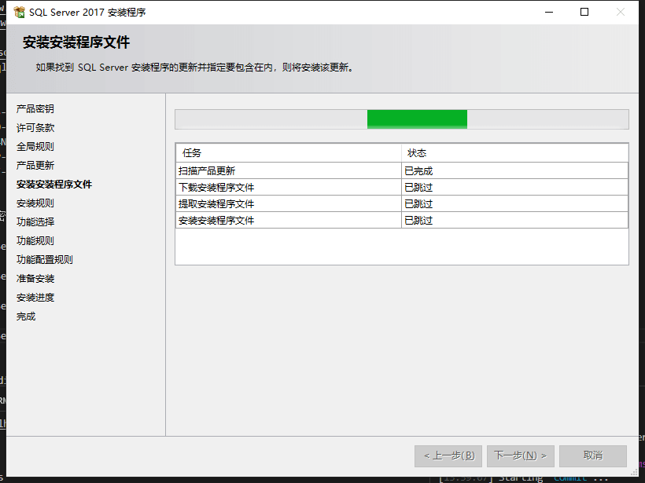This screenshot has width=645, height=483.
Task: Go to the 产品更新 step
Action: click(35, 166)
